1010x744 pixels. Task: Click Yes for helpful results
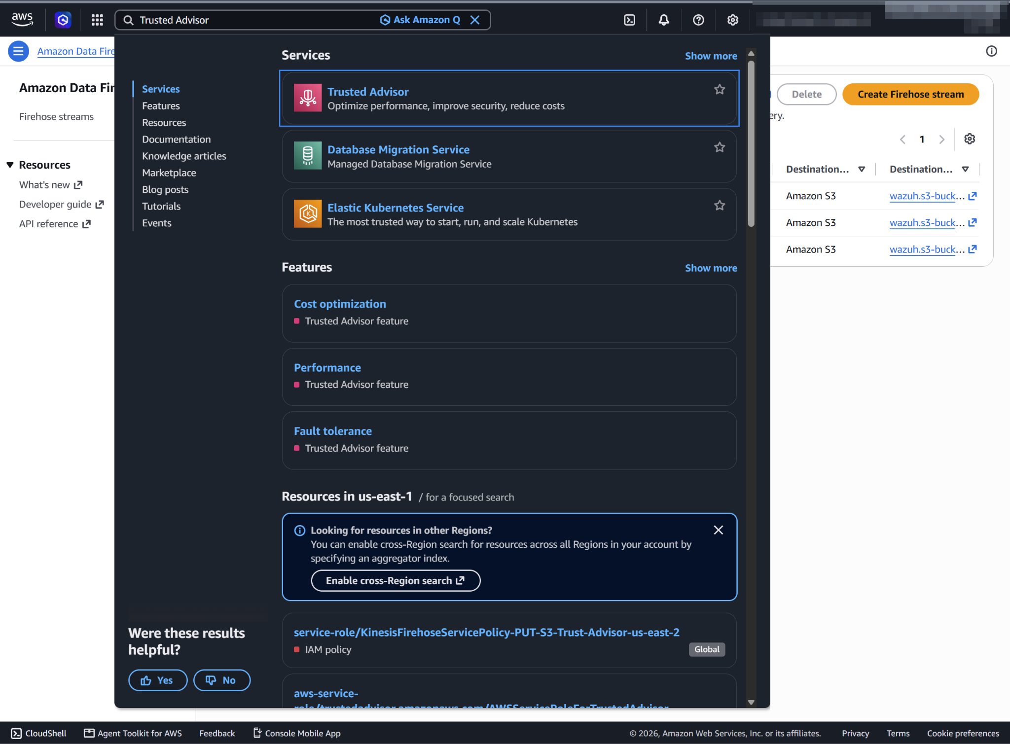pyautogui.click(x=158, y=680)
